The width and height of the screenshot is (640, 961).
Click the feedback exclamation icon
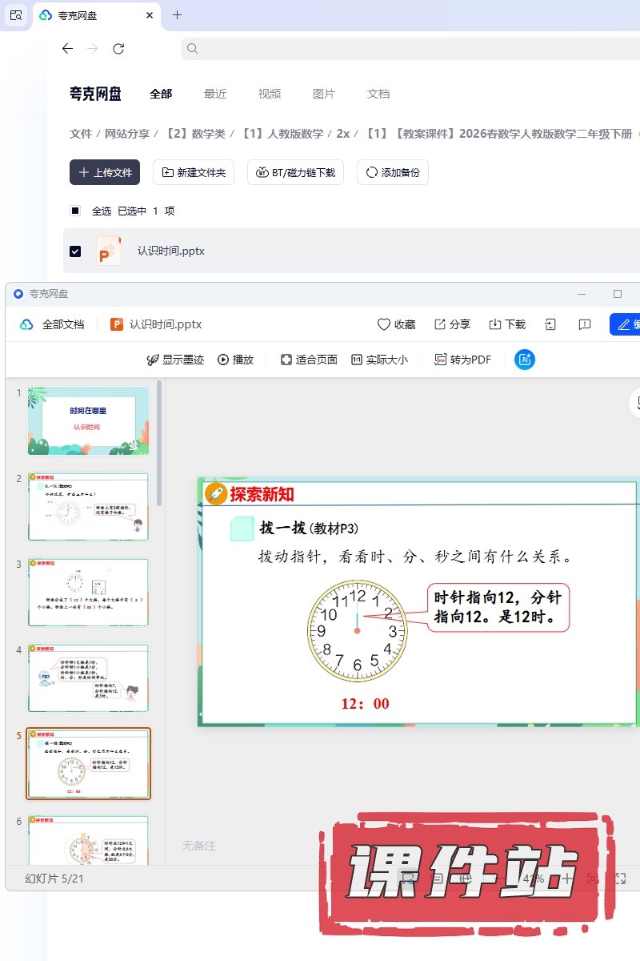(585, 324)
